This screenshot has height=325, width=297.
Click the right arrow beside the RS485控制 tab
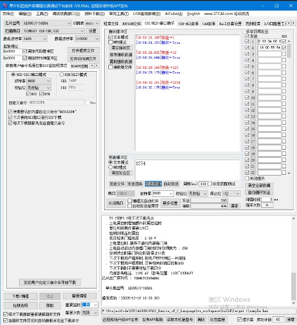click(96, 66)
